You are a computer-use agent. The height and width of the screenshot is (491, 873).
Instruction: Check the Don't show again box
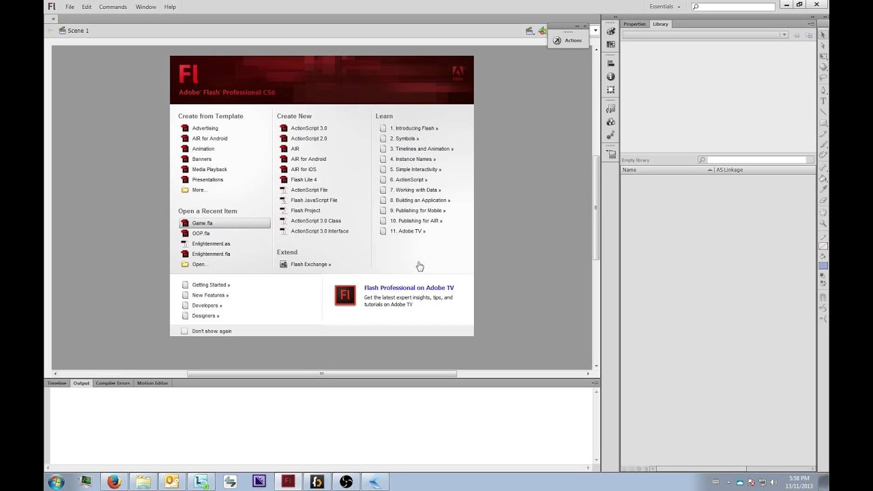(184, 331)
